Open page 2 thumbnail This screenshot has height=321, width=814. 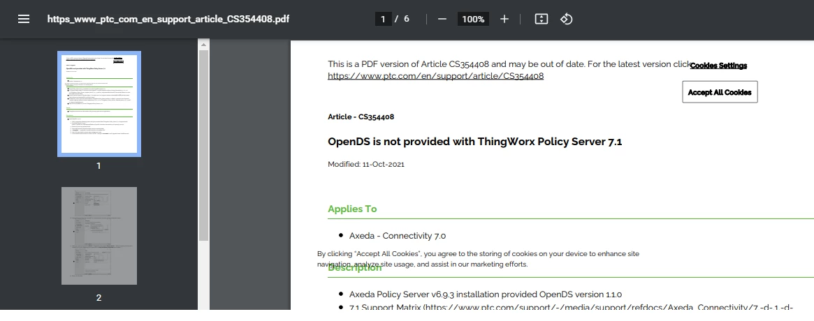point(99,235)
